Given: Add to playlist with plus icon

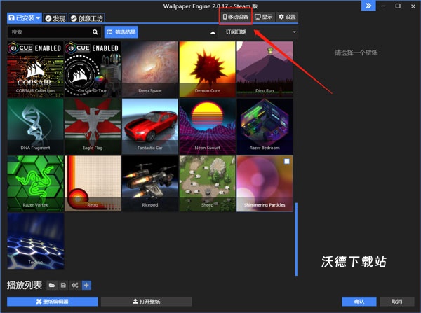Looking at the screenshot, I should tap(86, 286).
